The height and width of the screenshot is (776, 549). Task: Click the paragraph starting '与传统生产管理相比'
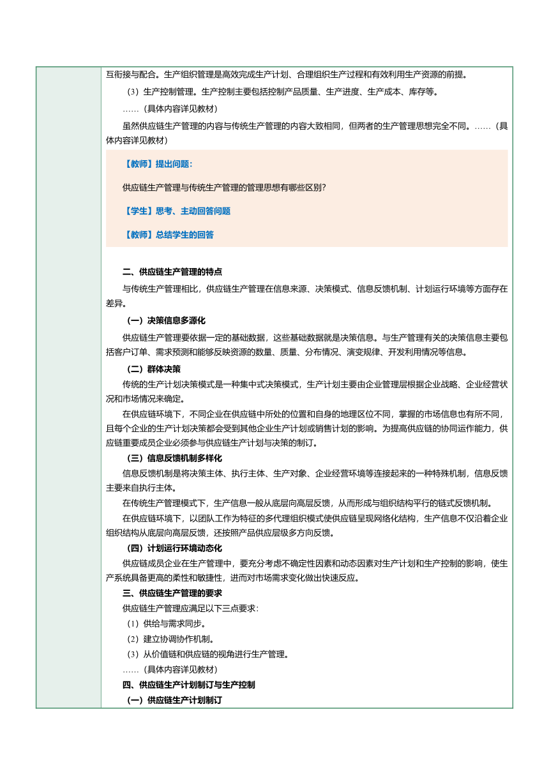306,295
